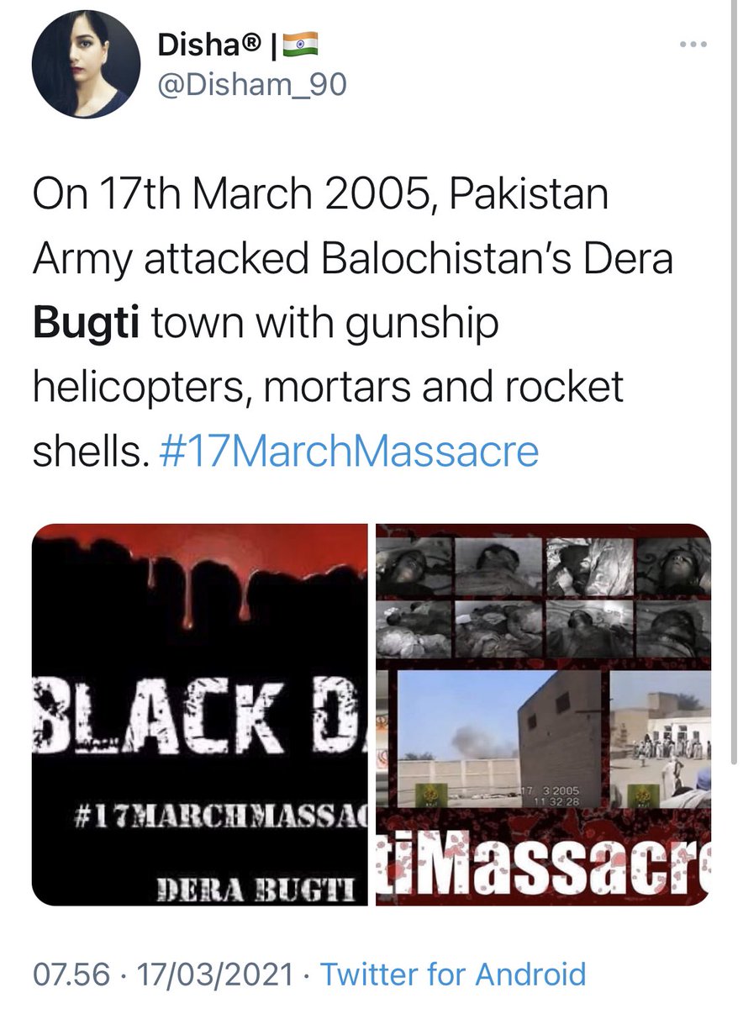The height and width of the screenshot is (1009, 743).
Task: Follow the #17MarchMassacre hashtag link
Action: coord(349,450)
